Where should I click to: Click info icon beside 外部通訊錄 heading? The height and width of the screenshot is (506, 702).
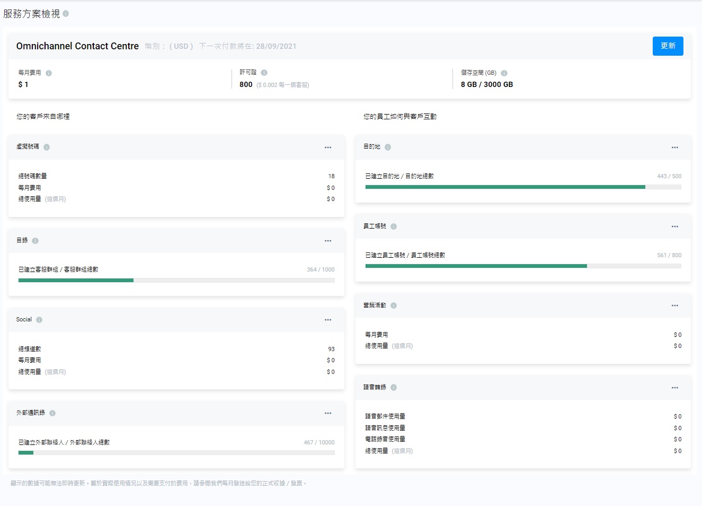point(52,413)
